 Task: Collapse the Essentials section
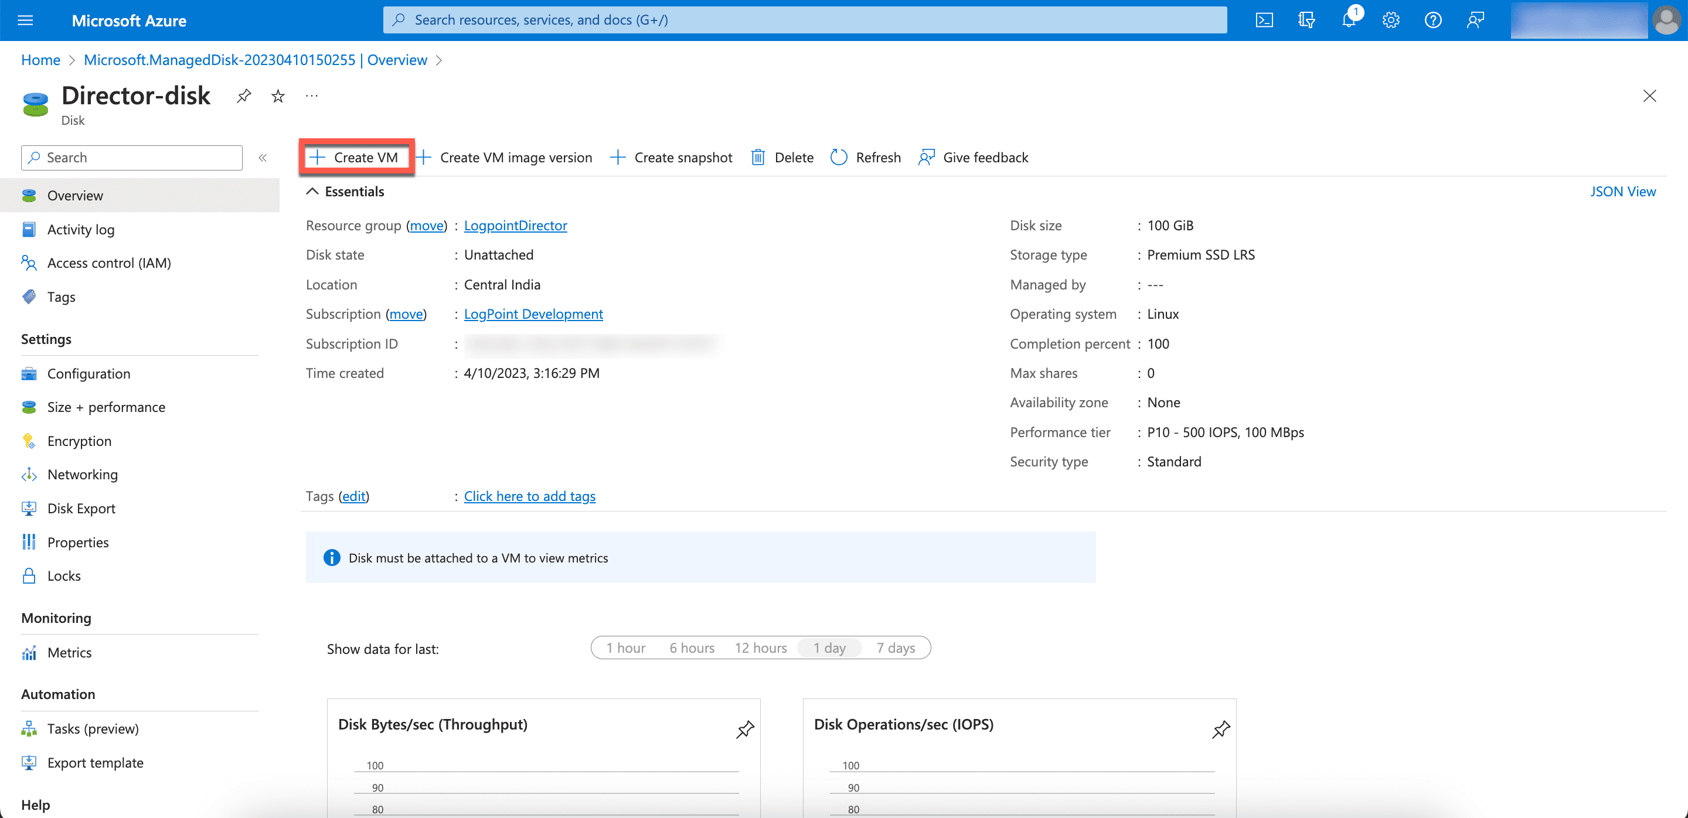(x=312, y=191)
